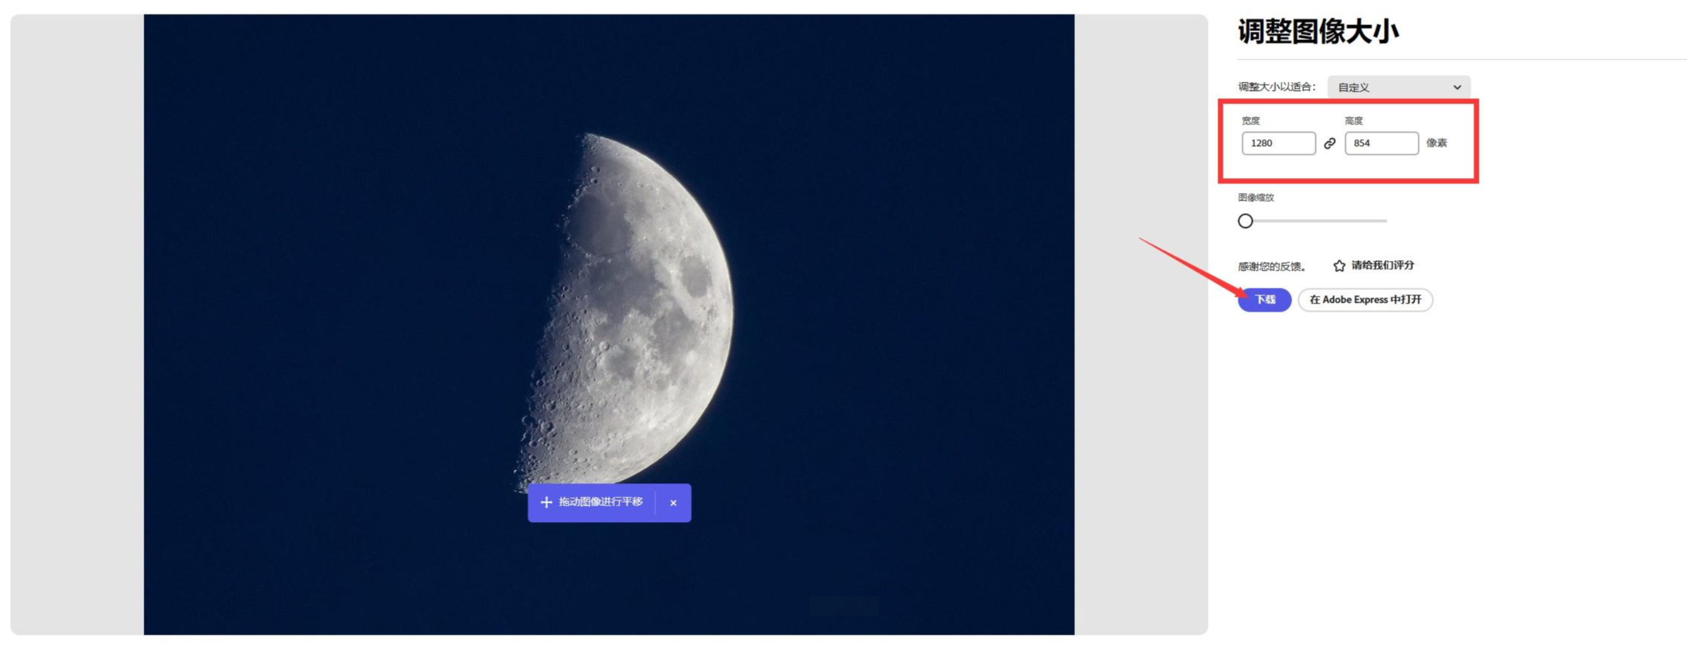
Task: Click the 像素 unit label
Action: click(1436, 144)
